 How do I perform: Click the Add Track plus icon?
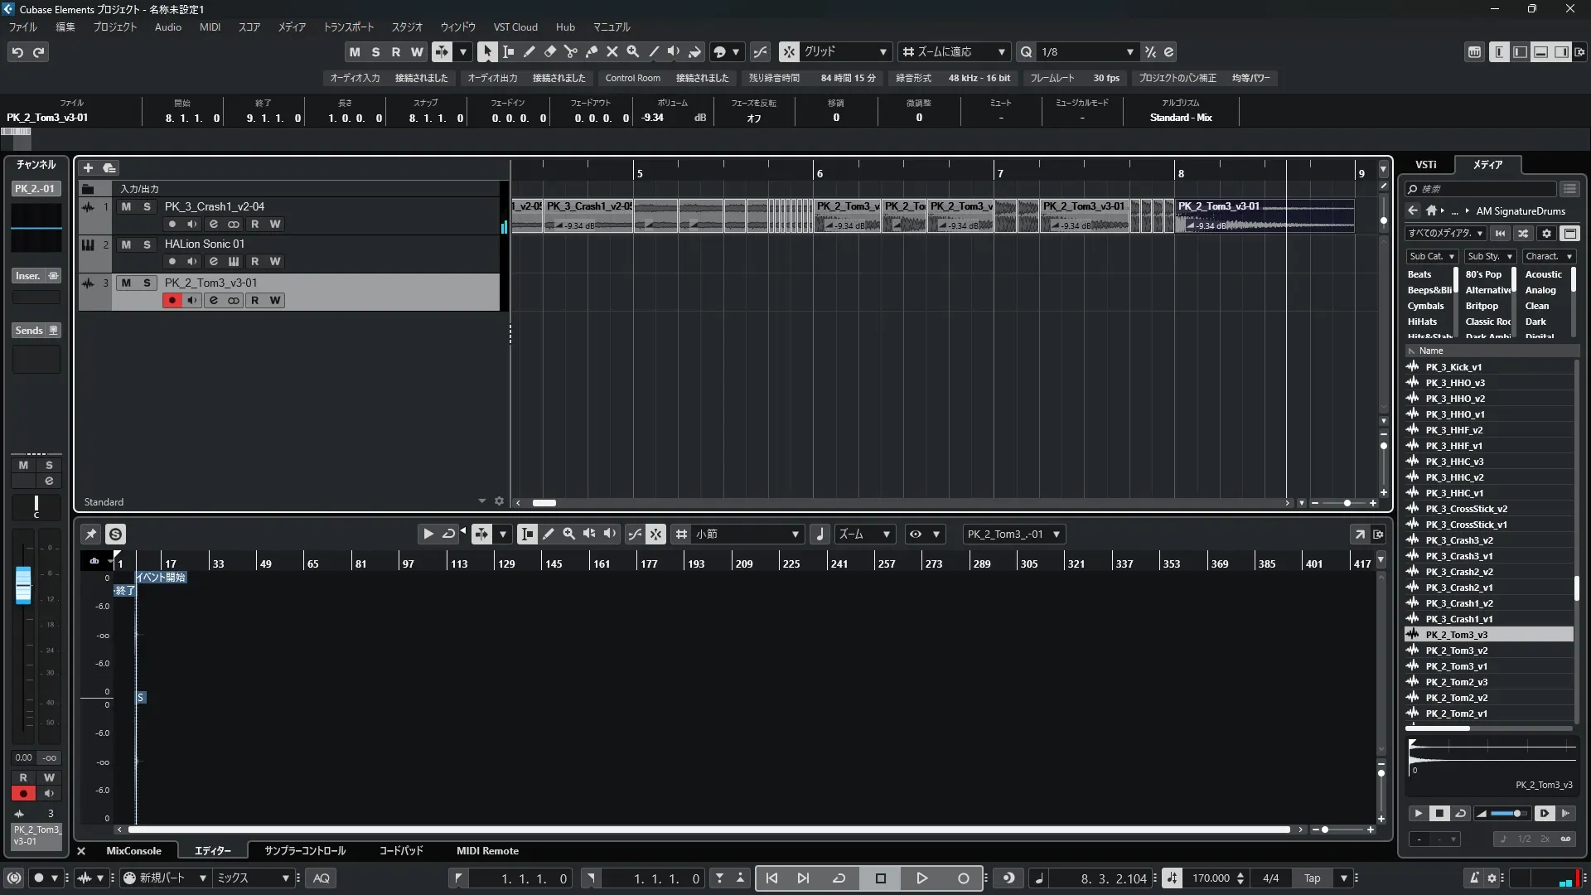[88, 168]
